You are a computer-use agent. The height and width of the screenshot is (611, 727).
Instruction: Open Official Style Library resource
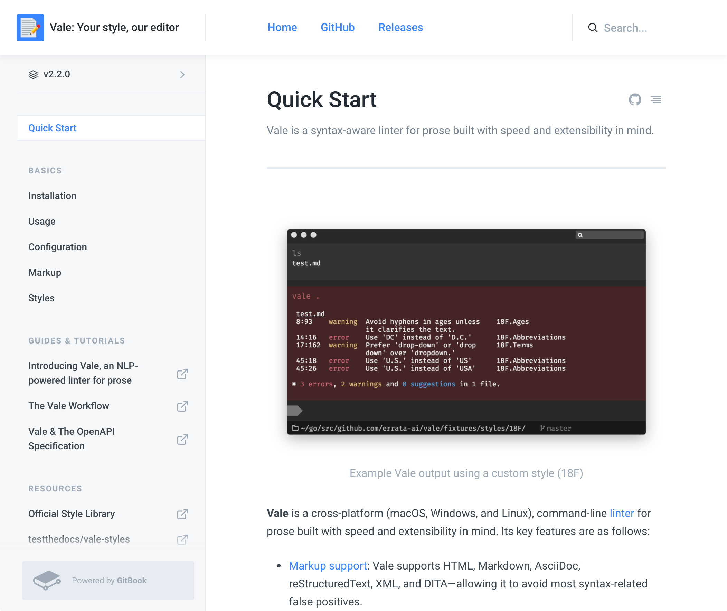[71, 514]
